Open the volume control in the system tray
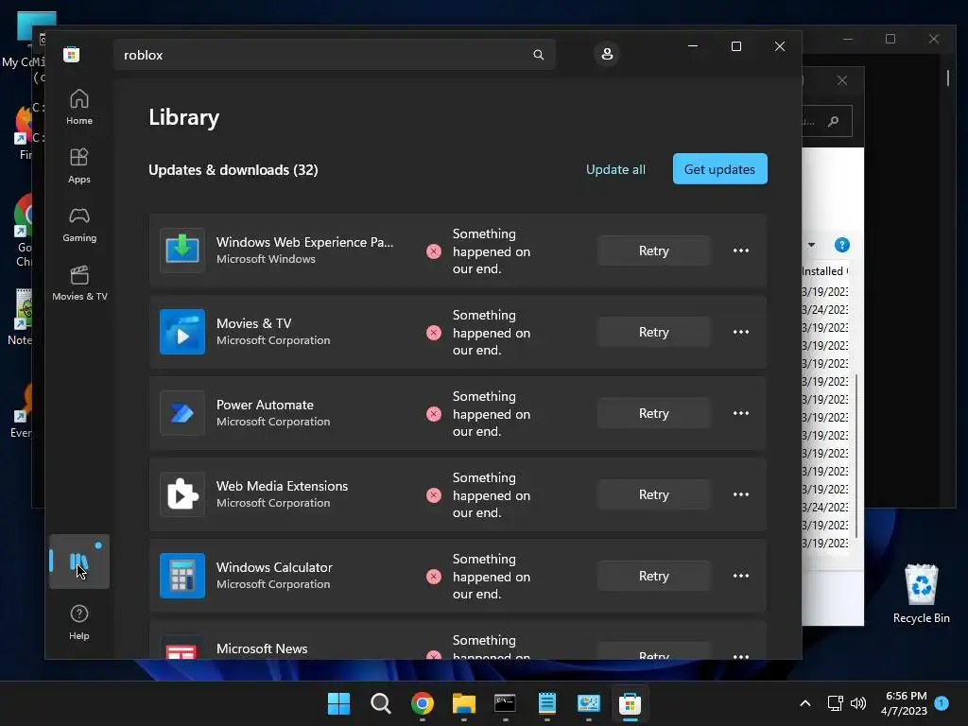Screen dimensions: 968x726 (858, 703)
